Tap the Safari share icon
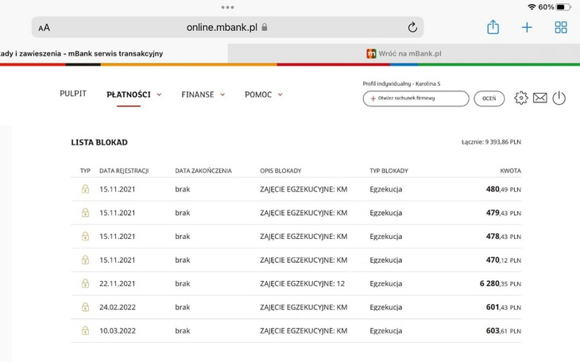Screen dimensions: 580x362 tap(493, 27)
